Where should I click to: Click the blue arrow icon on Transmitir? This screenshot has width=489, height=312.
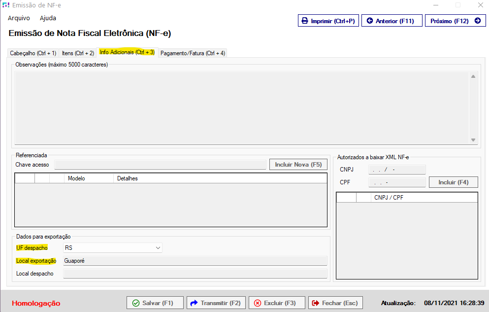pos(194,303)
